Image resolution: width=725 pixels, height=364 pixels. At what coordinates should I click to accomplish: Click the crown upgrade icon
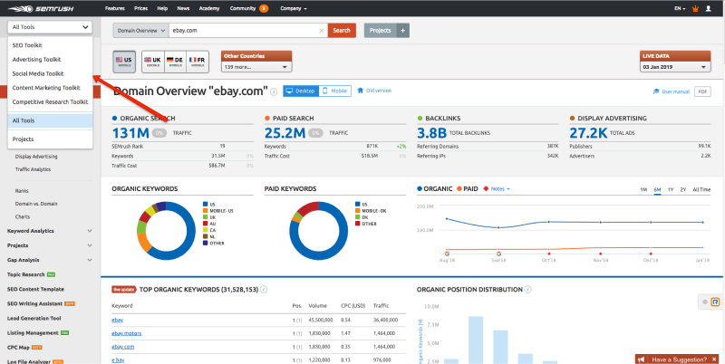pos(695,7)
